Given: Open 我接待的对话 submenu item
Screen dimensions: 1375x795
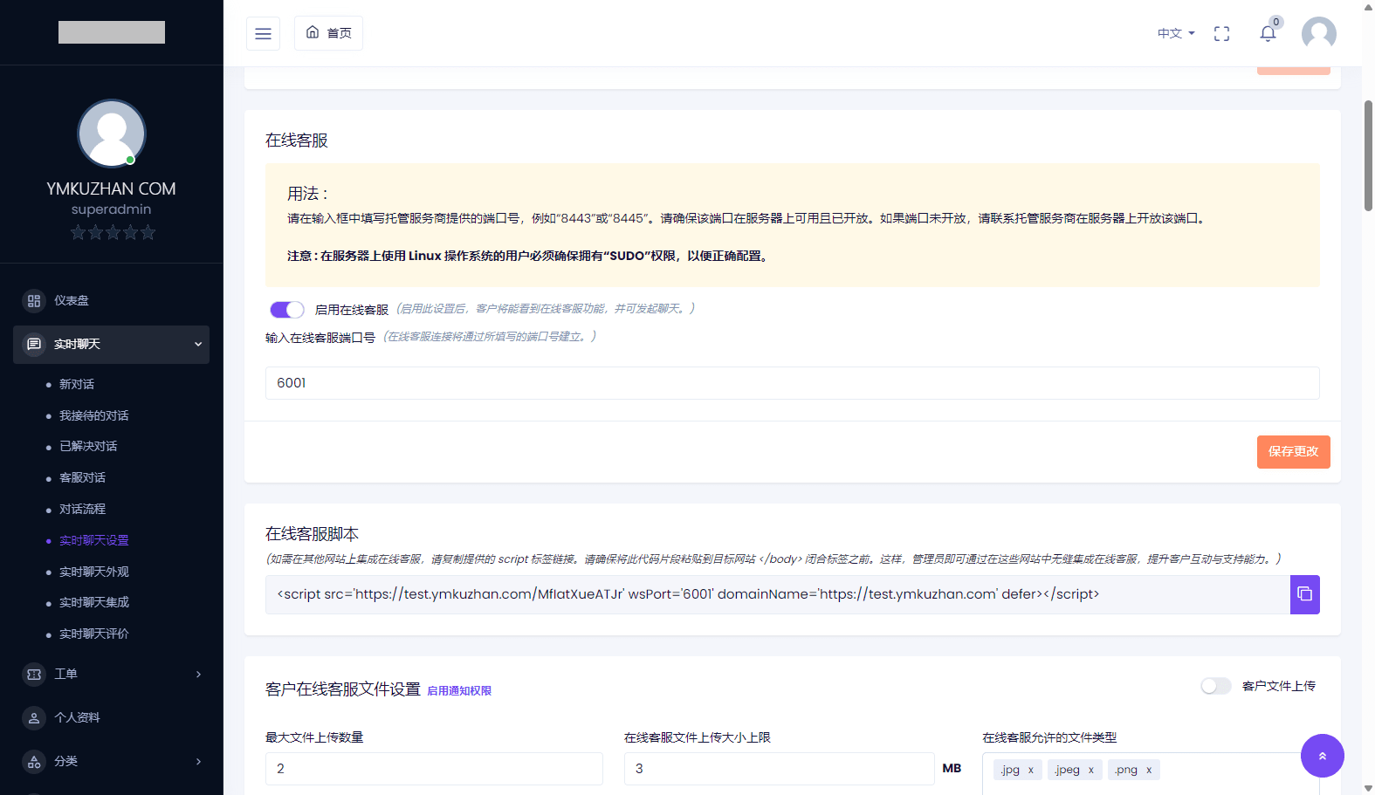Looking at the screenshot, I should (94, 415).
